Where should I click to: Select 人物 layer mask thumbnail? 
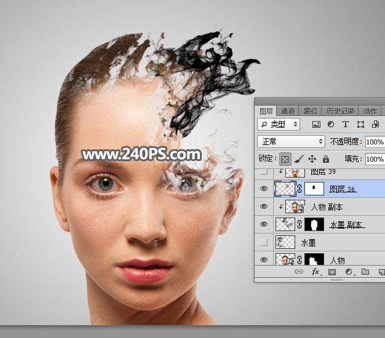[314, 259]
